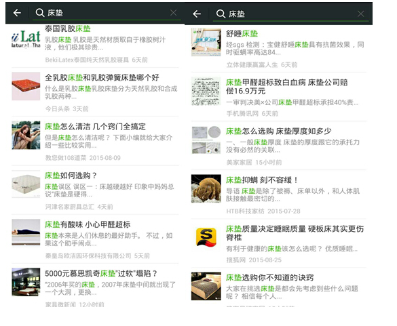Open 床垫甲醛超标致白血病 news article

coord(278,97)
